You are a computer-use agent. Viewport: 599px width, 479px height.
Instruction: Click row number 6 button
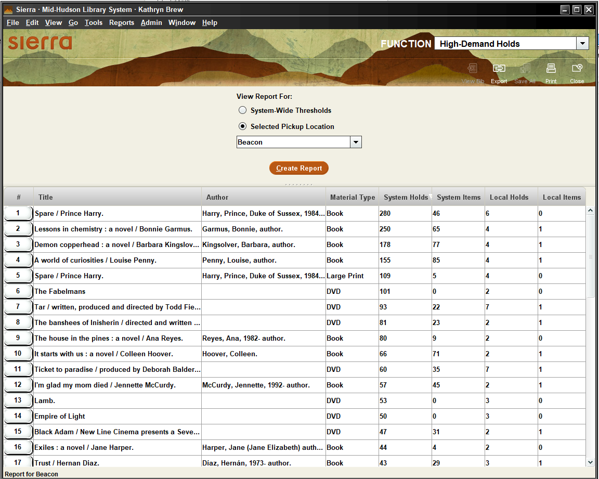point(18,291)
